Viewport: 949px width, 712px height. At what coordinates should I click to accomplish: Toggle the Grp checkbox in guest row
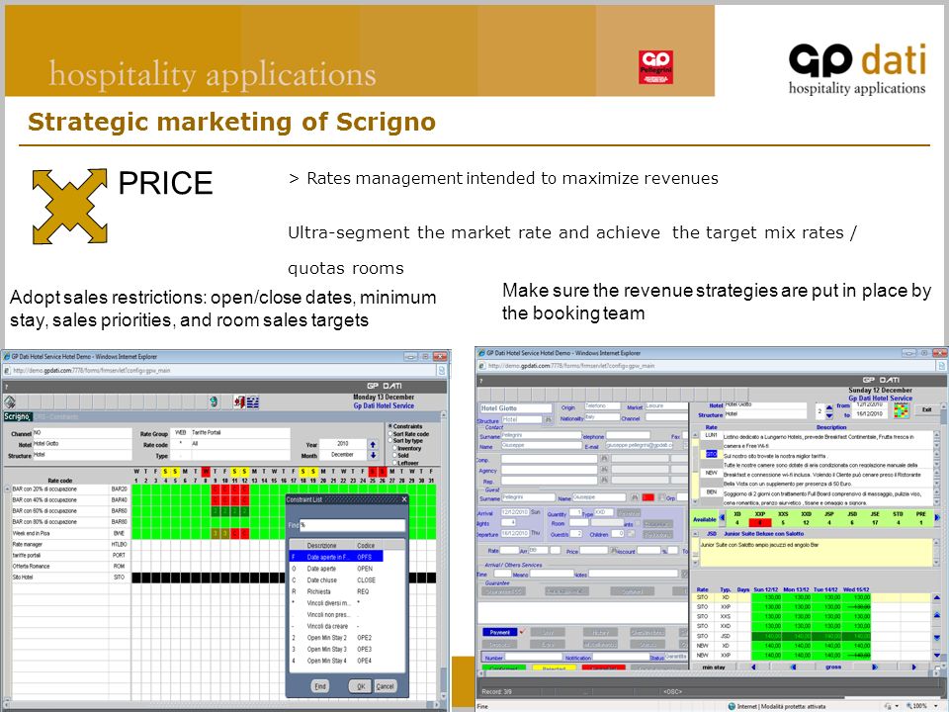[x=661, y=497]
